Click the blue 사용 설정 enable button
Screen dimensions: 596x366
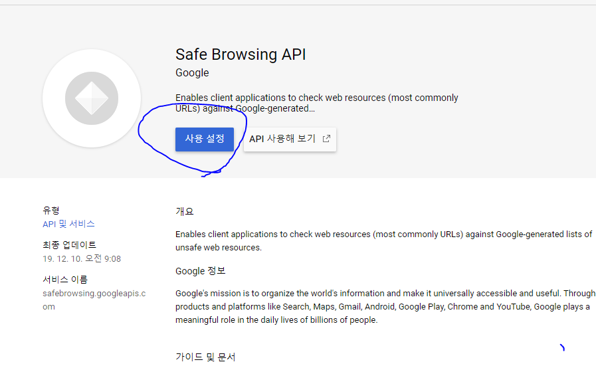205,139
